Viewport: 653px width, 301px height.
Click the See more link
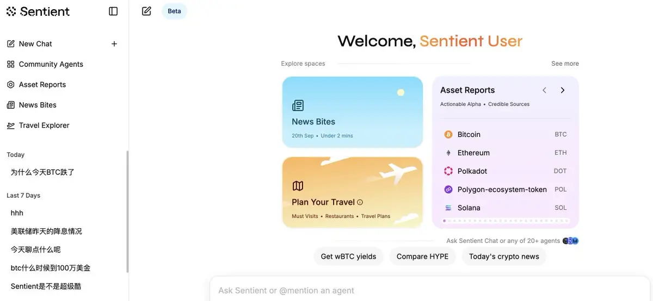click(x=565, y=64)
